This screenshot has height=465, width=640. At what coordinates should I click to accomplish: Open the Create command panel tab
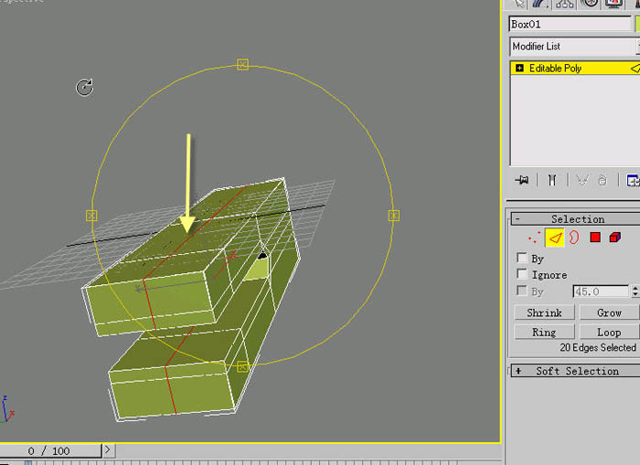click(518, 4)
